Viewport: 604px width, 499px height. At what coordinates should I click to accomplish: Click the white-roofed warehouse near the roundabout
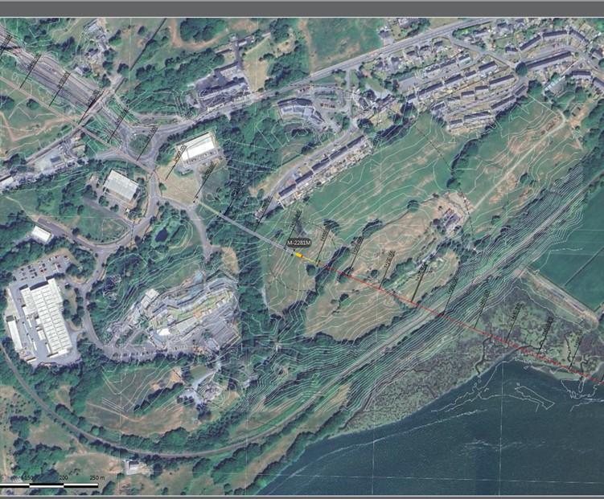click(x=199, y=147)
